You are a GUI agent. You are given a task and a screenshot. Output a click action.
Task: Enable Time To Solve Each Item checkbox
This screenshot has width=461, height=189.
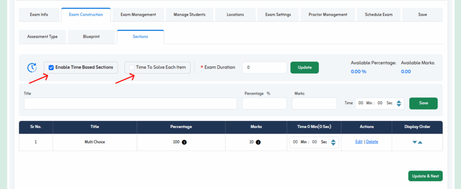131,68
